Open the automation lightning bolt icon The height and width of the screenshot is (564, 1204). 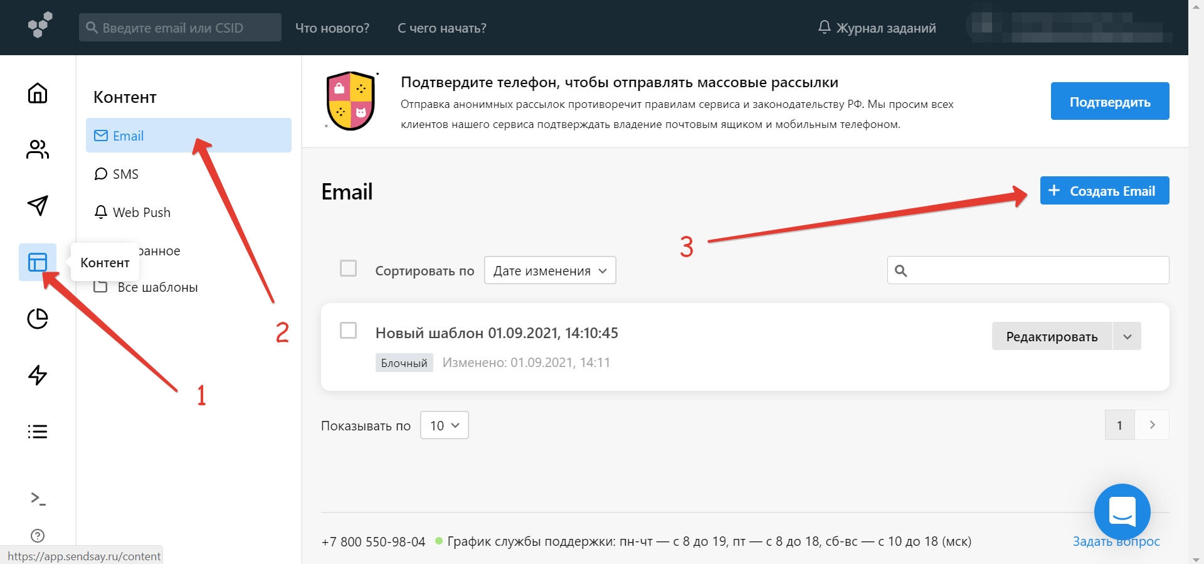[x=38, y=375]
